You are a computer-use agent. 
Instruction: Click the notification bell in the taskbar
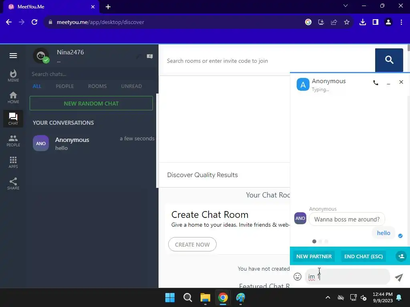399,297
